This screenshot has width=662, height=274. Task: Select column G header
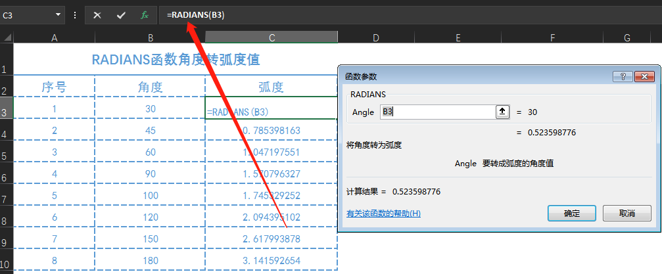[x=627, y=38]
